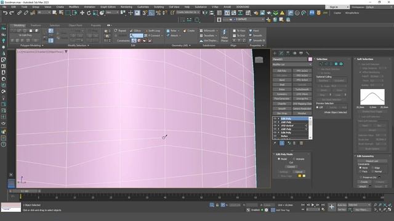
Task: Select Polygon sub-object level in Selection rollout
Action: pos(336,64)
